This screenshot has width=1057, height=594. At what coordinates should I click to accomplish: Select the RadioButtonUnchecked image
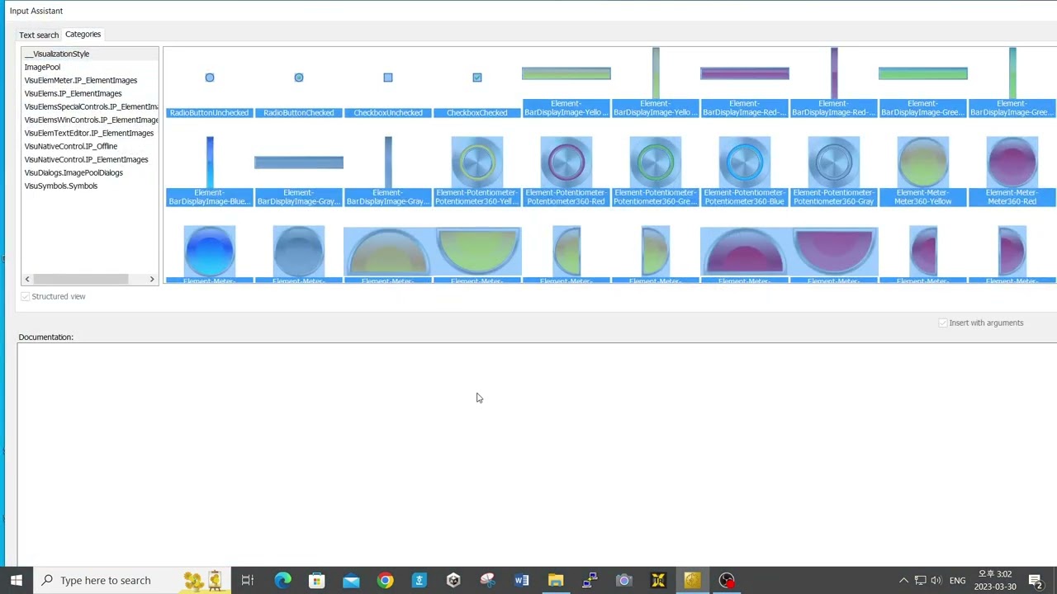point(210,78)
